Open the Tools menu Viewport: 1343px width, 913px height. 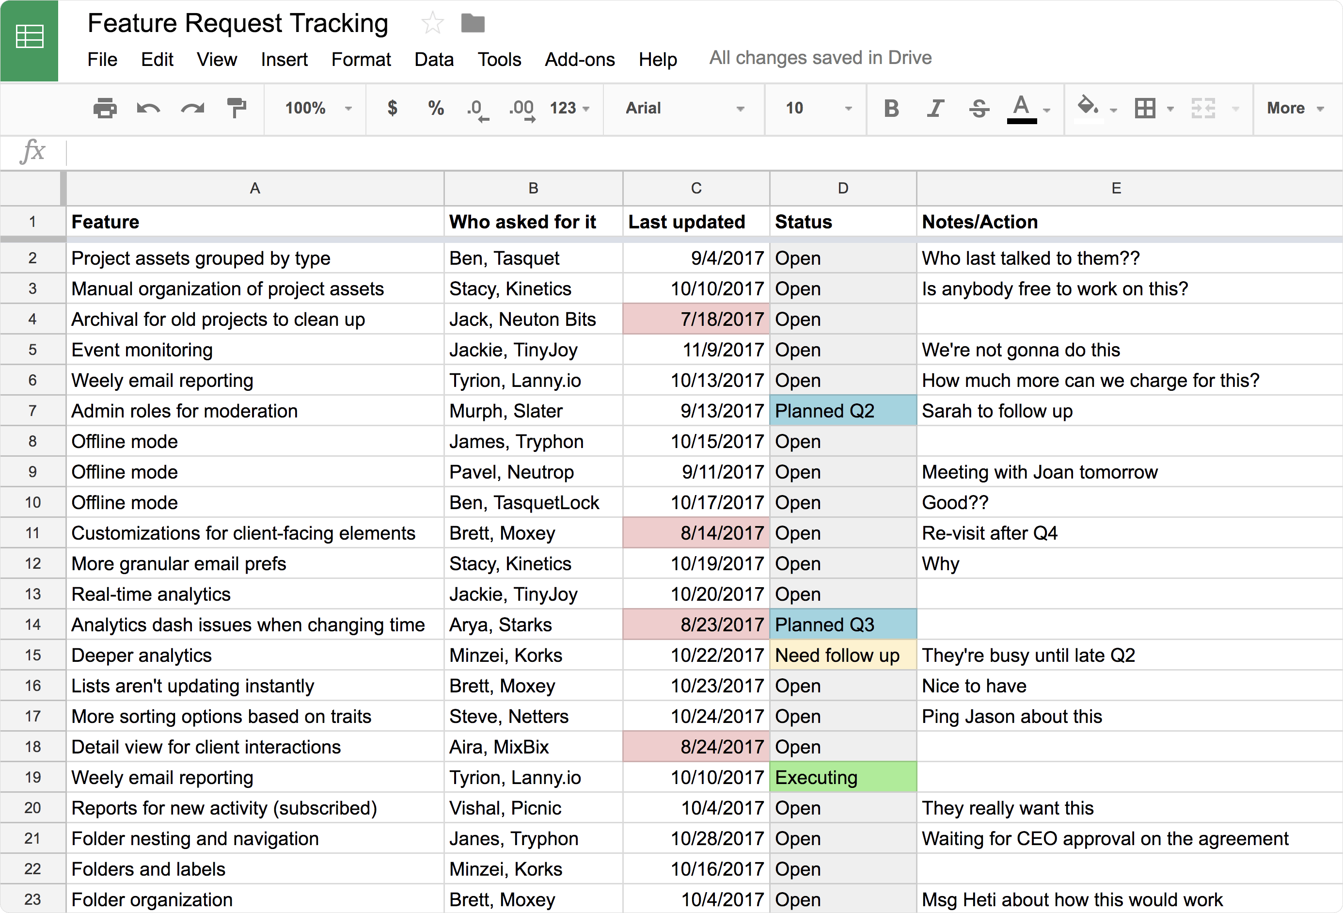[x=499, y=60]
